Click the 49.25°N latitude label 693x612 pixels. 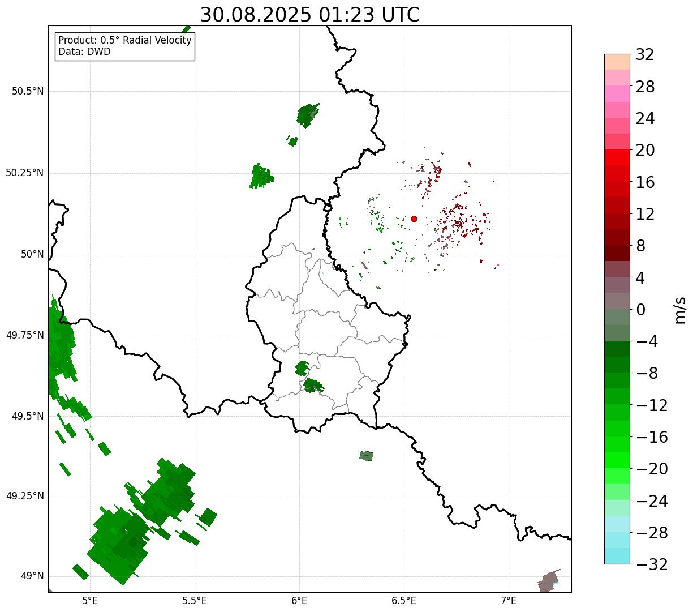pyautogui.click(x=25, y=496)
